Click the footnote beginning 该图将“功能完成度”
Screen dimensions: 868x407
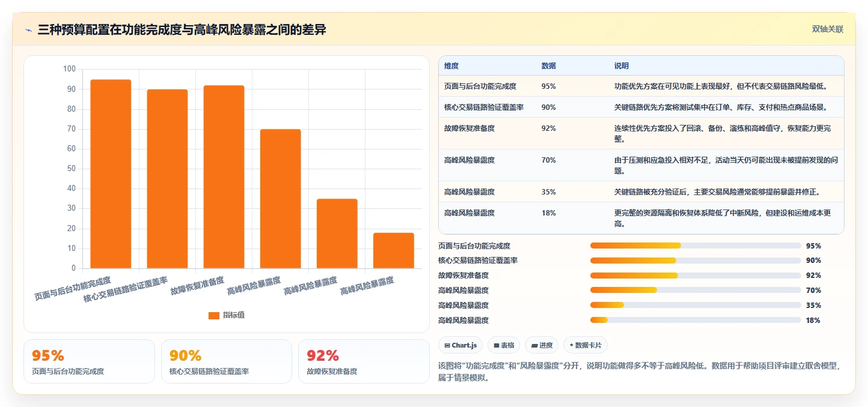[640, 372]
